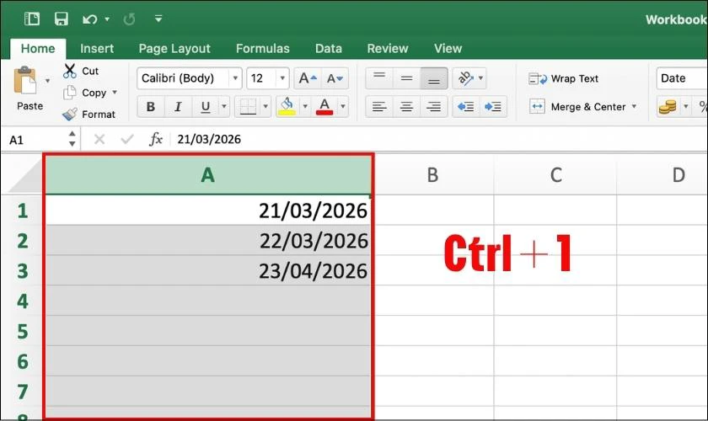
Task: Open the Date number format dropdown
Action: (x=682, y=78)
